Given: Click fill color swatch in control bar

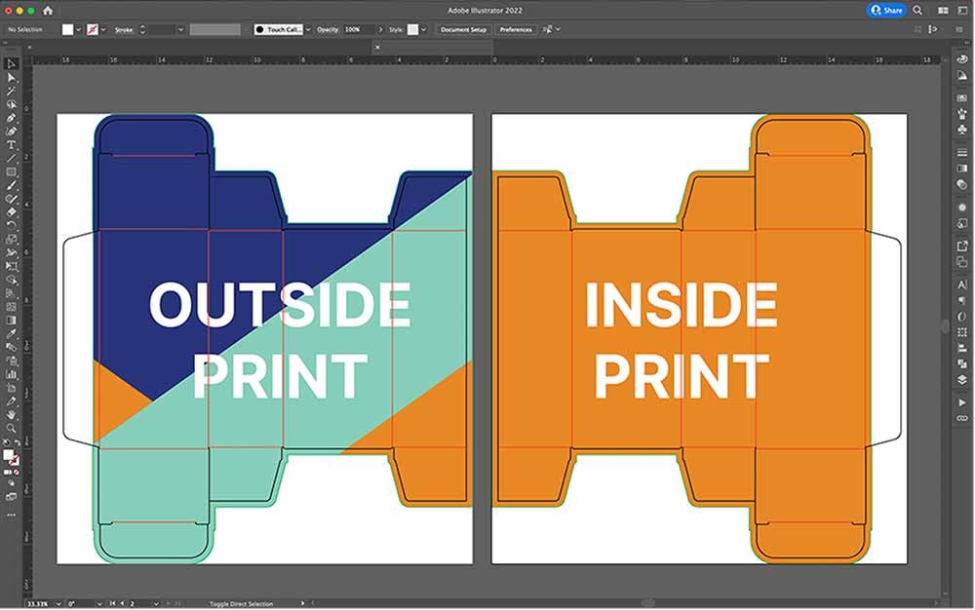Looking at the screenshot, I should [68, 29].
